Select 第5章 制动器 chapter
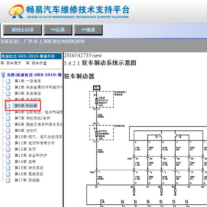Image resolution: width=207 pixels, height=207 pixels. [26, 106]
